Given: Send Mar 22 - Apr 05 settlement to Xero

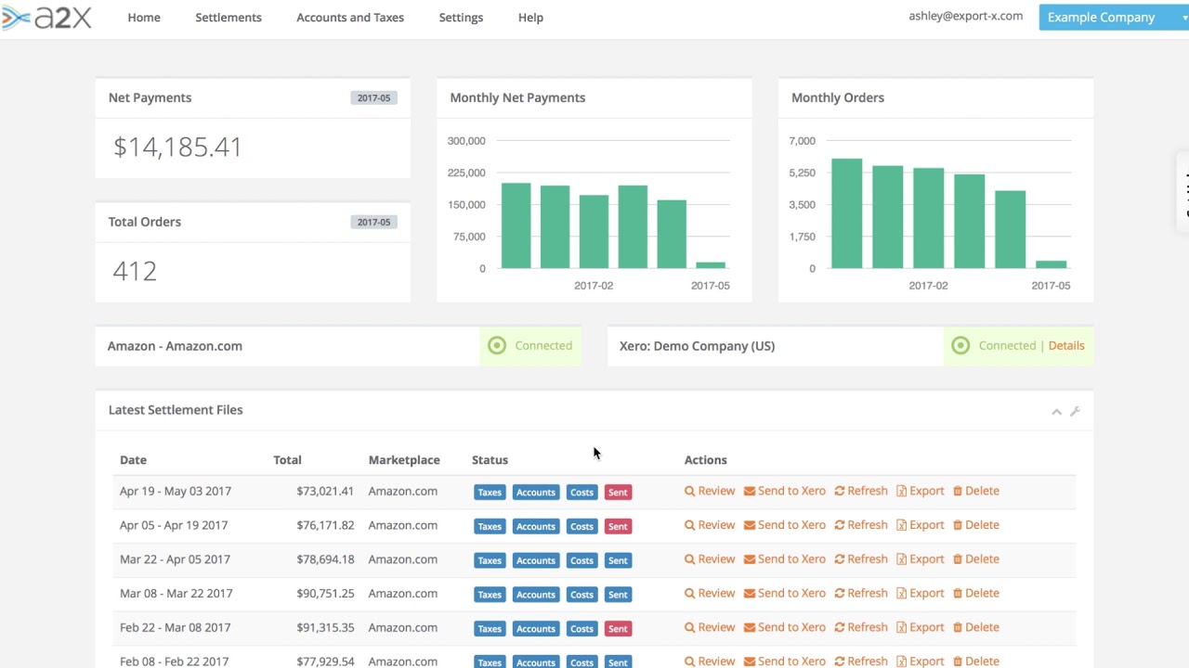Looking at the screenshot, I should 784,559.
